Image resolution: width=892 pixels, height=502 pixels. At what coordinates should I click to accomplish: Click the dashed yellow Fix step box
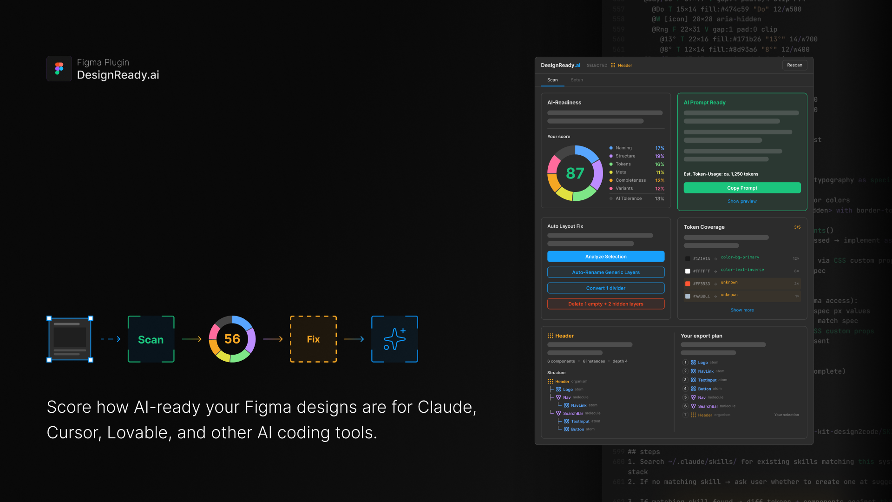[313, 339]
